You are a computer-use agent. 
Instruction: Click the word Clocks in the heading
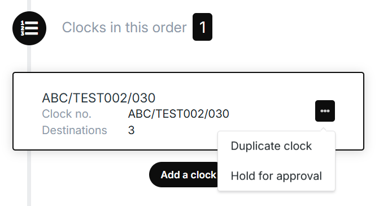(84, 27)
